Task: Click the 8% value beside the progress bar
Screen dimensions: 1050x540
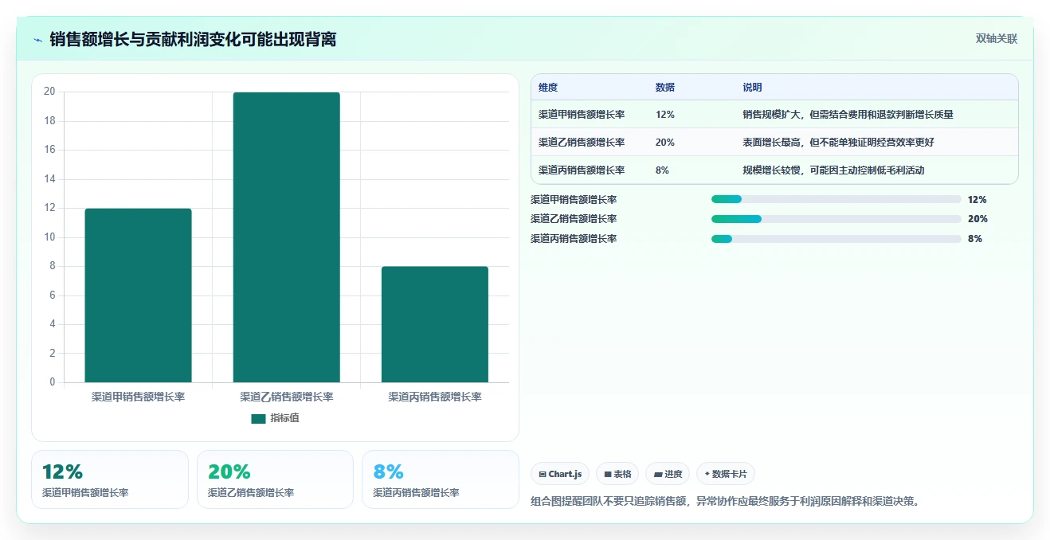Action: point(975,239)
